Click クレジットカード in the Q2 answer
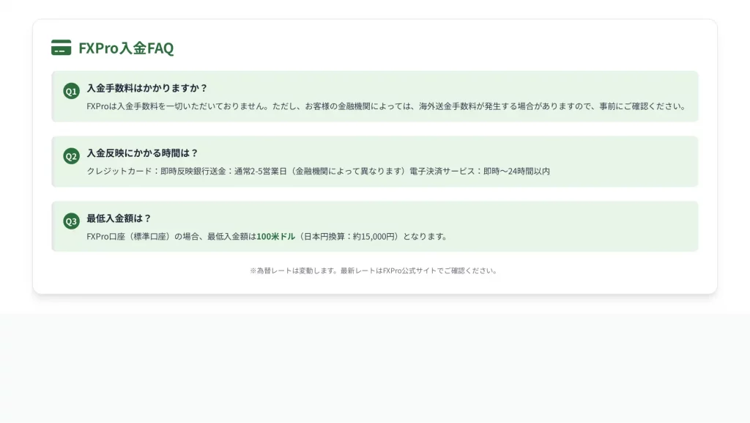 pyautogui.click(x=118, y=172)
